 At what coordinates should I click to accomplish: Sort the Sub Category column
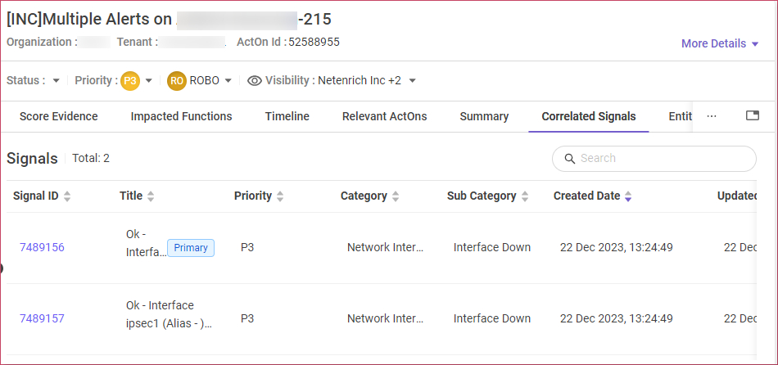525,196
